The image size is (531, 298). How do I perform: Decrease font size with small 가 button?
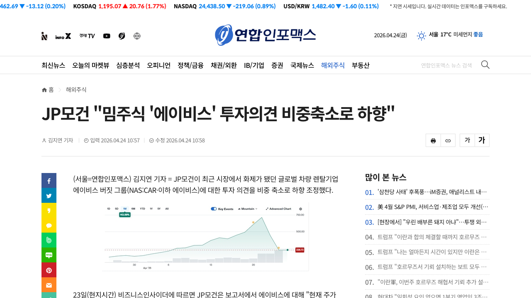(x=467, y=140)
